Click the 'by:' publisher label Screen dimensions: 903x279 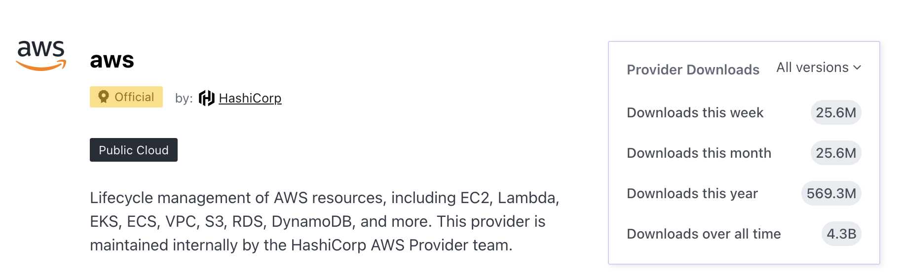tap(184, 98)
